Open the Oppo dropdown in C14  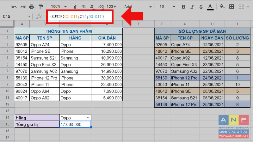[88, 118]
